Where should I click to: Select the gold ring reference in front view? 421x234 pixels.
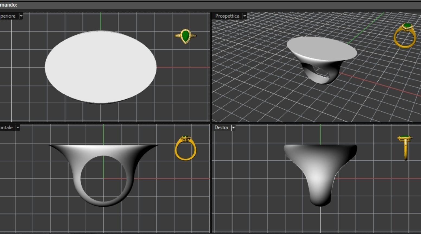186,148
